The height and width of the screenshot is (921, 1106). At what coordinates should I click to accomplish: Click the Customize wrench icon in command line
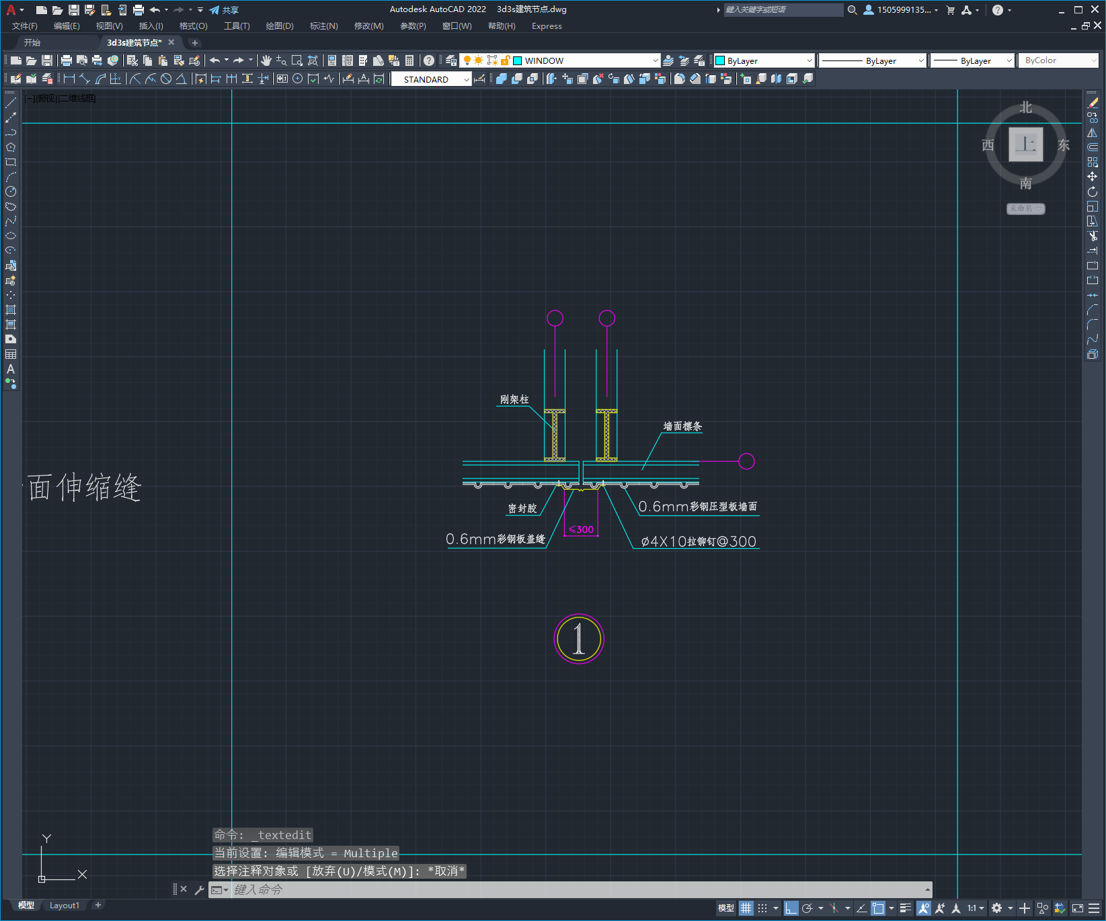(x=199, y=889)
